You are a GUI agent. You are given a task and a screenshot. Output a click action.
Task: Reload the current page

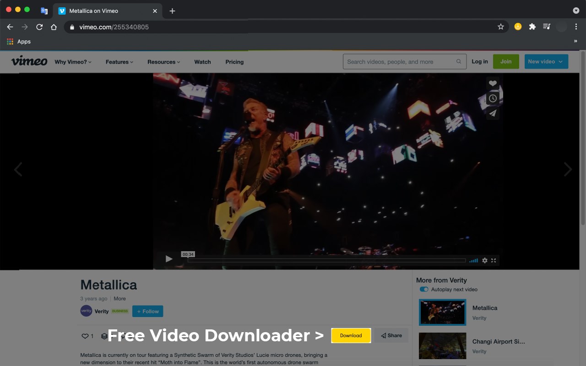tap(39, 27)
